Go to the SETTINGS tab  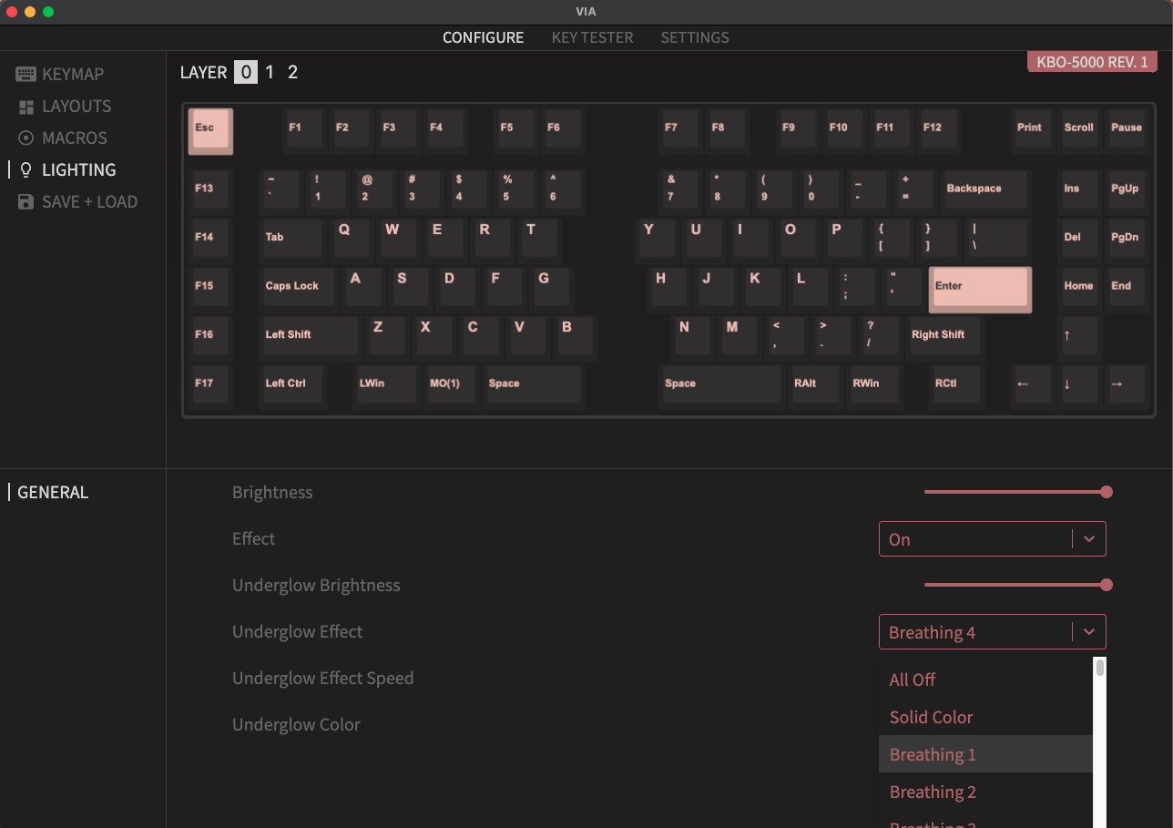[695, 37]
